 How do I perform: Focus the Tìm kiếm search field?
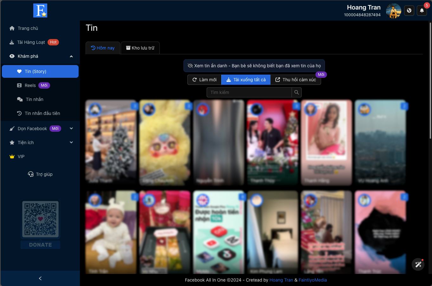click(x=249, y=92)
